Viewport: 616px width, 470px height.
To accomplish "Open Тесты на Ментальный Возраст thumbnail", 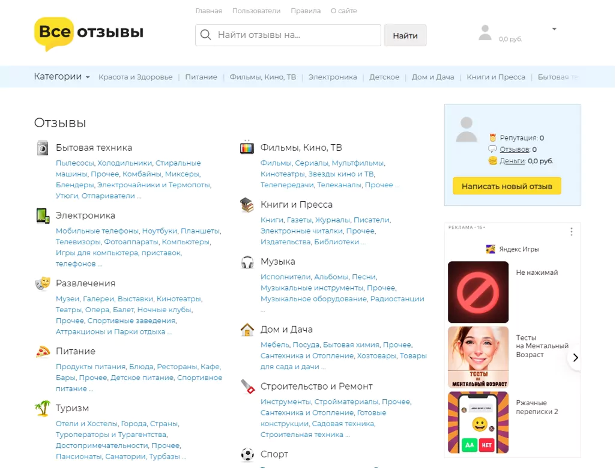I will (478, 358).
